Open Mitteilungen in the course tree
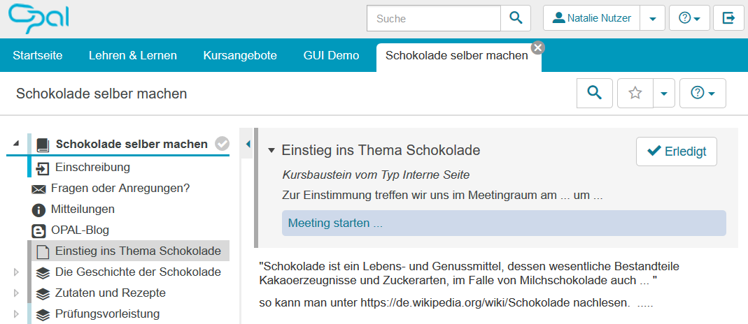Screen dimensions: 748x324 pyautogui.click(x=83, y=209)
